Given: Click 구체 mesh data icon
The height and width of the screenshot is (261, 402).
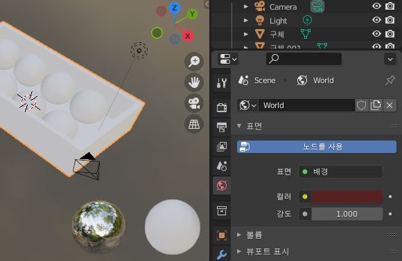Looking at the screenshot, I should pos(306,34).
